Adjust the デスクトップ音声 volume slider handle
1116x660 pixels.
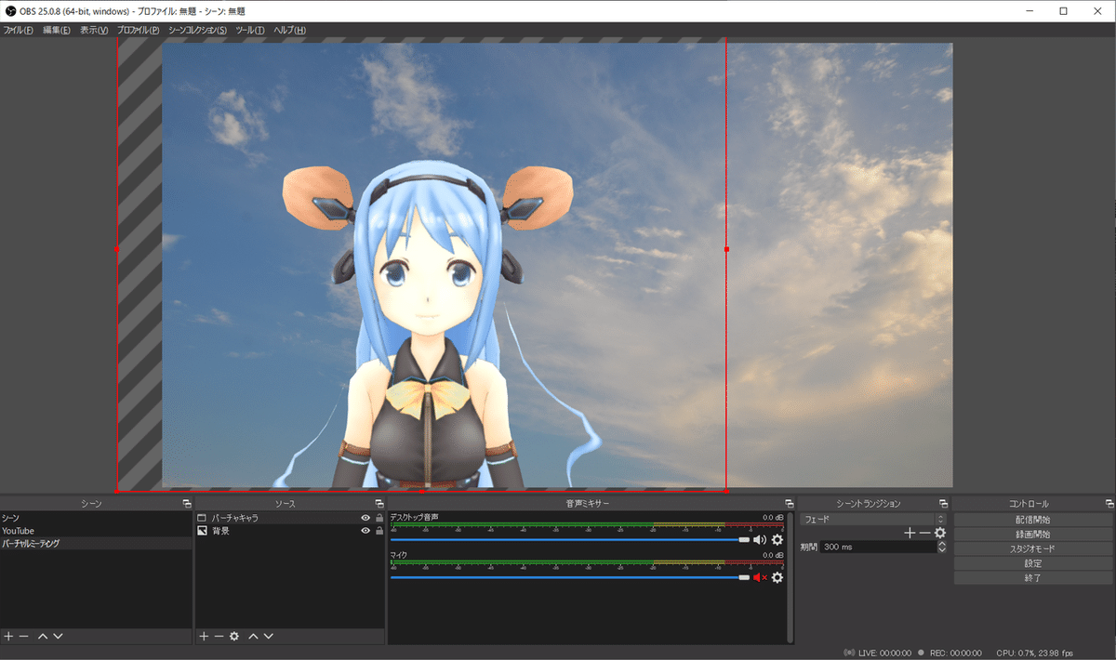pyautogui.click(x=744, y=539)
